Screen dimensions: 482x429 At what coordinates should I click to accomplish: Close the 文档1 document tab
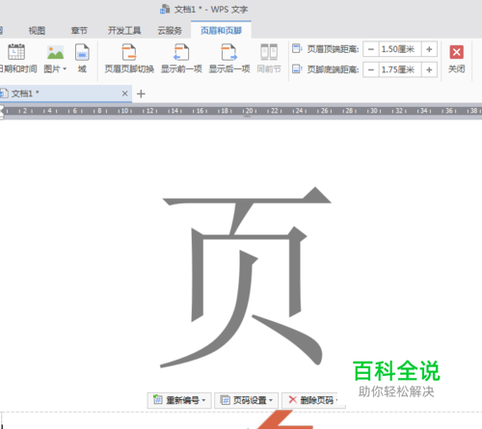124,94
